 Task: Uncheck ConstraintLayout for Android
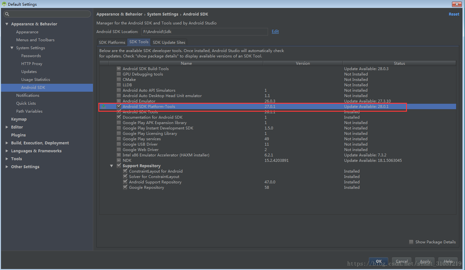point(125,171)
